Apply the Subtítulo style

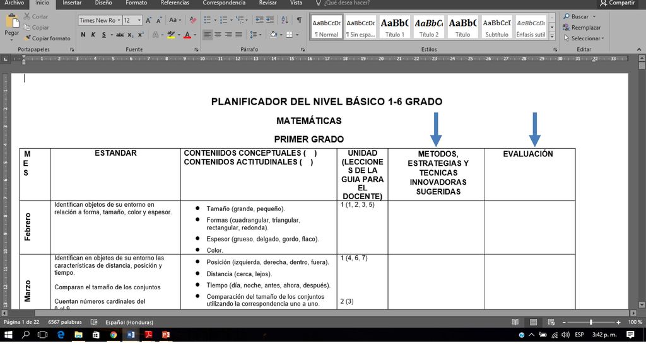coord(496,28)
